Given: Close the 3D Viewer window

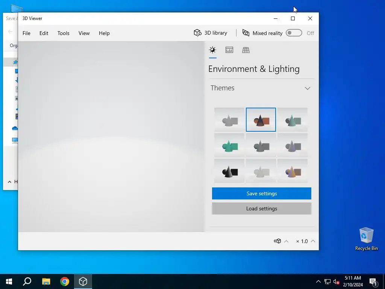Looking at the screenshot, I should tap(310, 18).
